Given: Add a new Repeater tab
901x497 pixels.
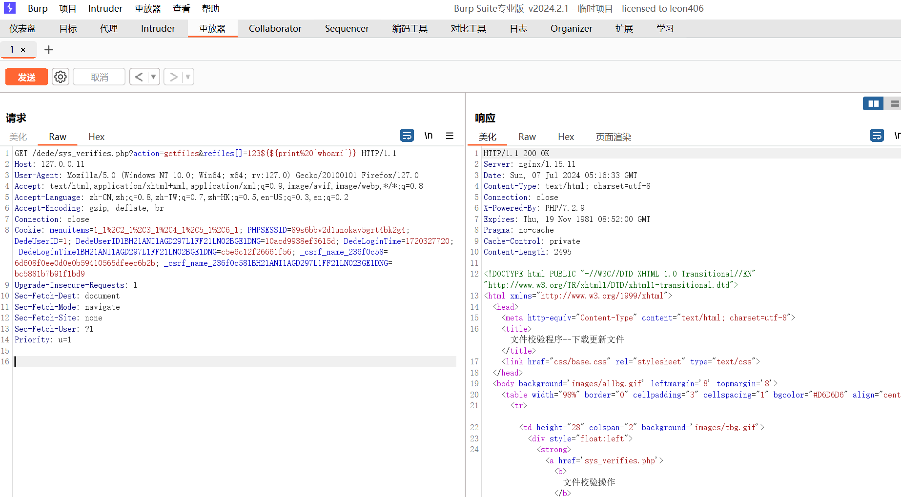Looking at the screenshot, I should (x=49, y=50).
